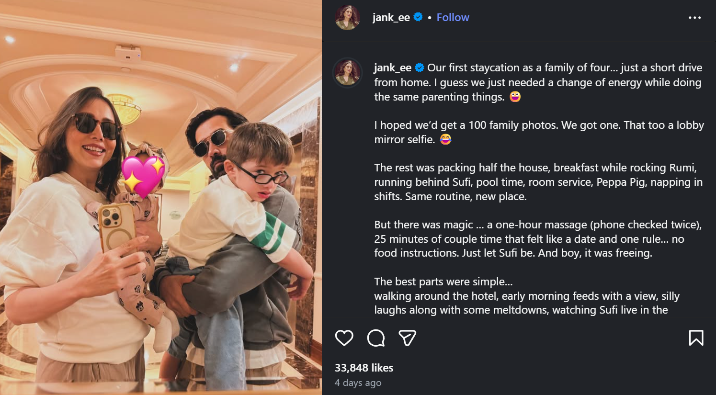The image size is (716, 395).
Task: Click the 4 days ago timestamp
Action: point(358,383)
